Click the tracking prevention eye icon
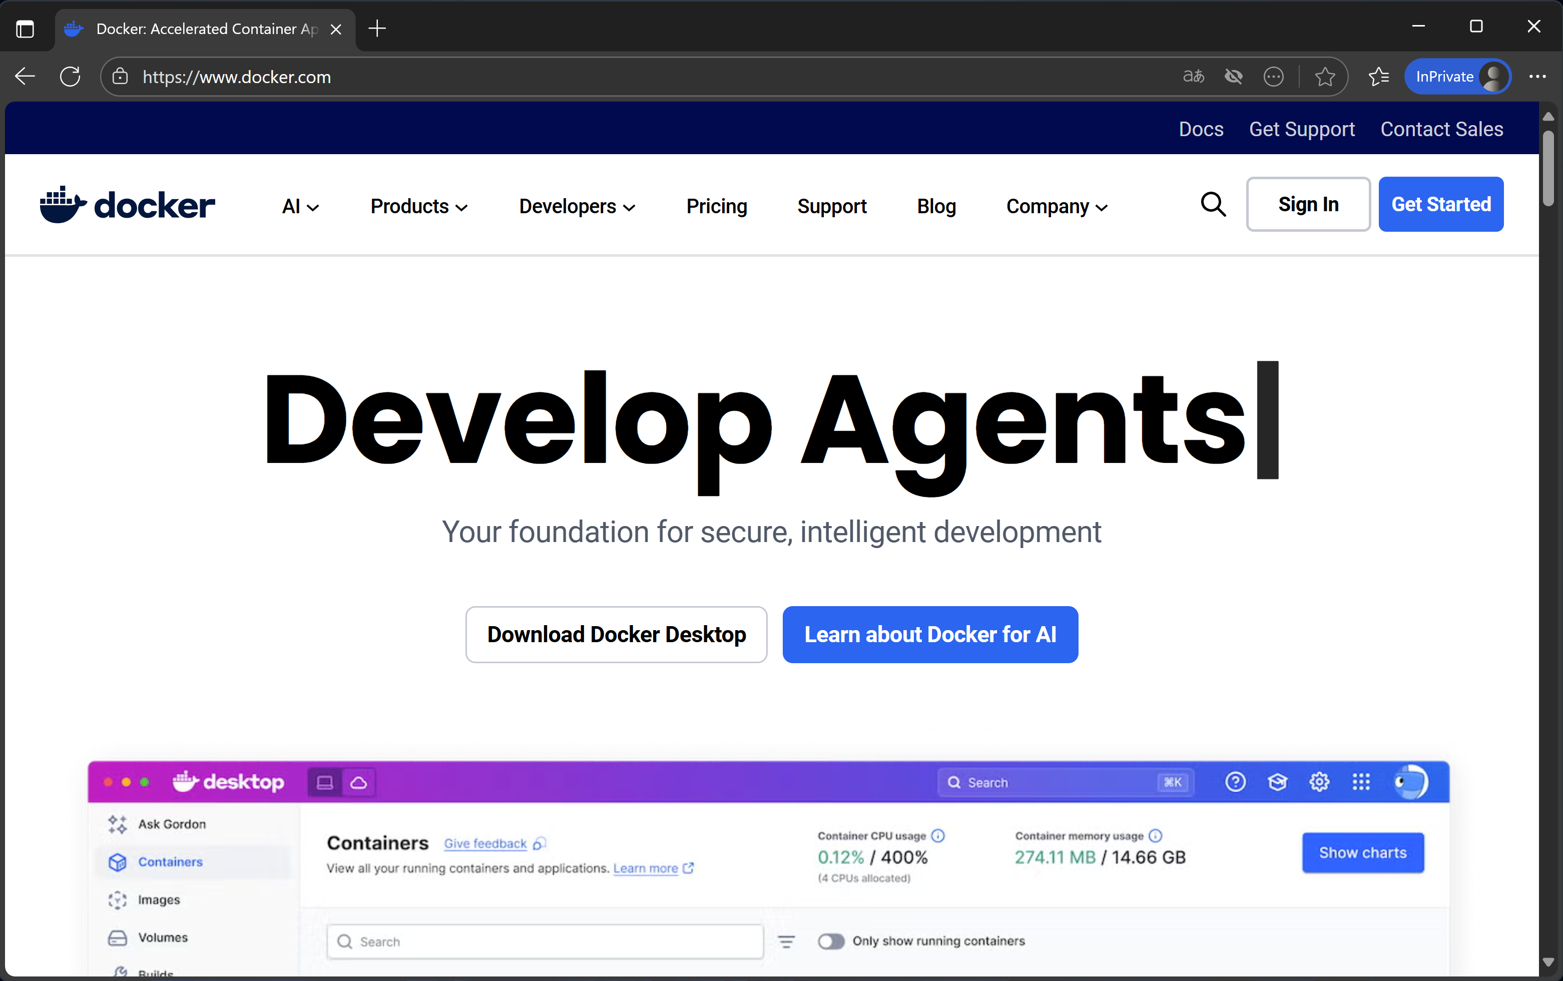Viewport: 1563px width, 981px height. [1233, 77]
